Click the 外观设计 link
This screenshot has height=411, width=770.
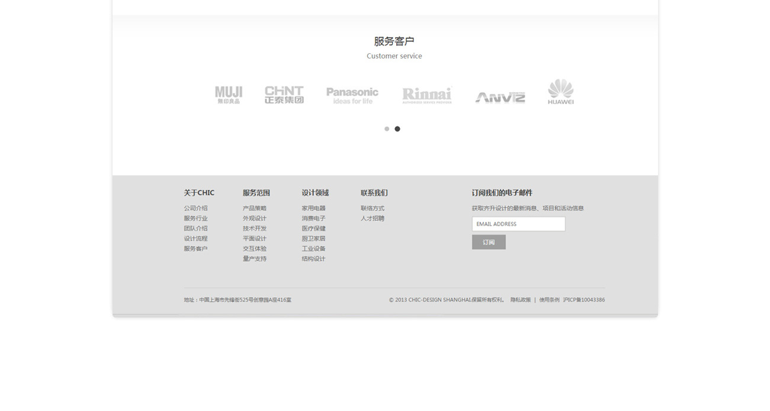(x=255, y=219)
